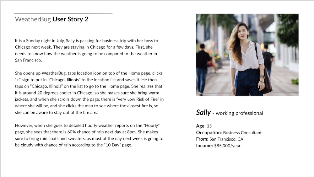
Task: Click the brown handbag in the photo
Action: (x=267, y=83)
